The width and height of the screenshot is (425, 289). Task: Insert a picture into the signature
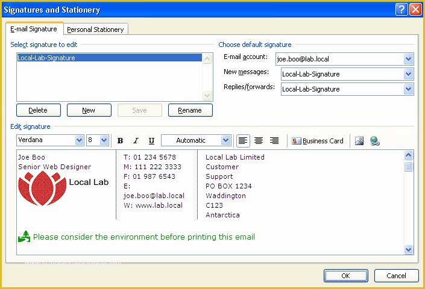359,141
